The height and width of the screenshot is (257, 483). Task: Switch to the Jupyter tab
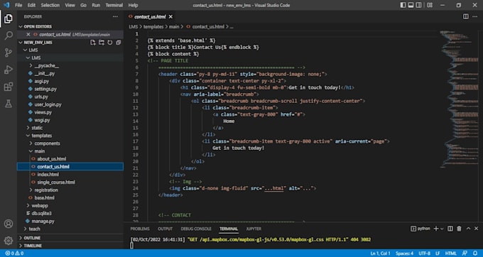[254, 229]
